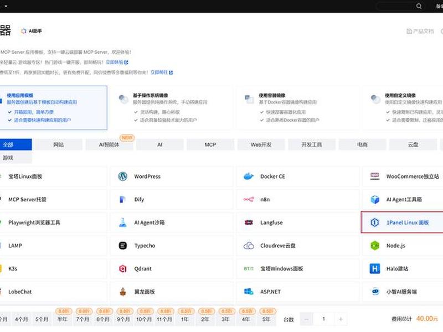Choose the Dify application icon
The image size is (443, 332).
coord(122,200)
